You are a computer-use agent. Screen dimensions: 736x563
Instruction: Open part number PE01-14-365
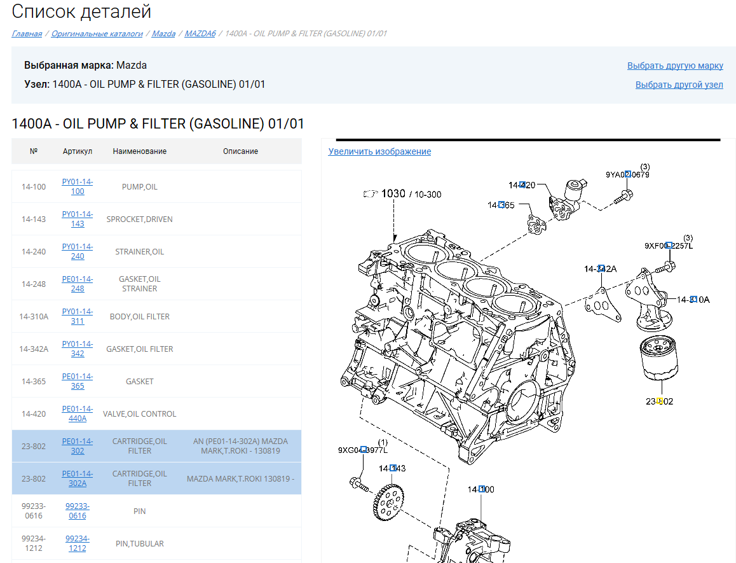78,381
